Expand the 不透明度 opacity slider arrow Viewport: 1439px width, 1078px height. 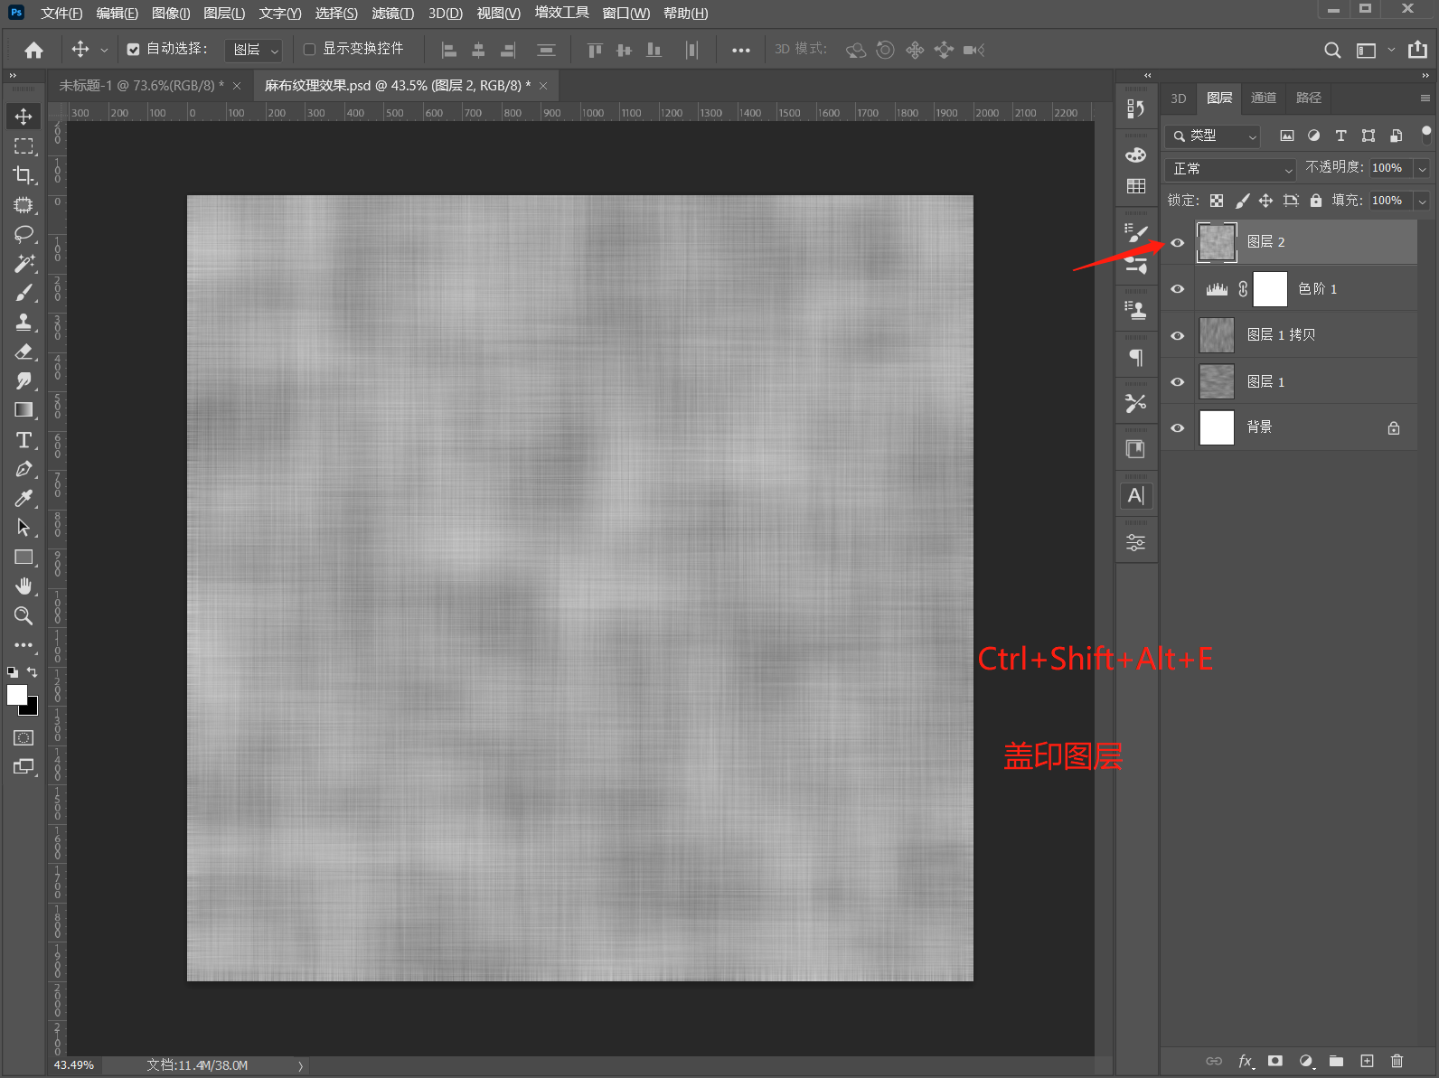(x=1422, y=169)
